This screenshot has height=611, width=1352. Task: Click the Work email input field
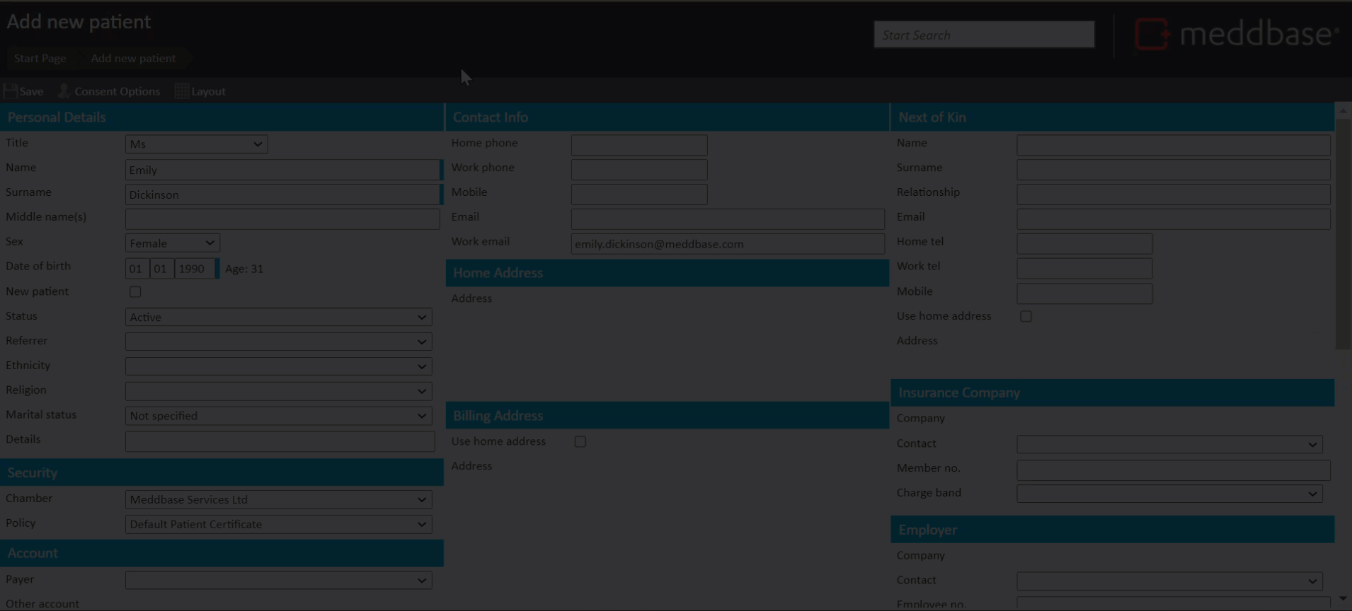(727, 244)
